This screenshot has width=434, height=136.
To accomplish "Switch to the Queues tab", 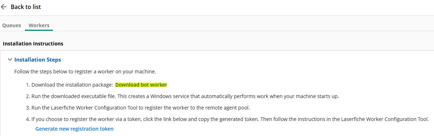I will tap(12, 25).
